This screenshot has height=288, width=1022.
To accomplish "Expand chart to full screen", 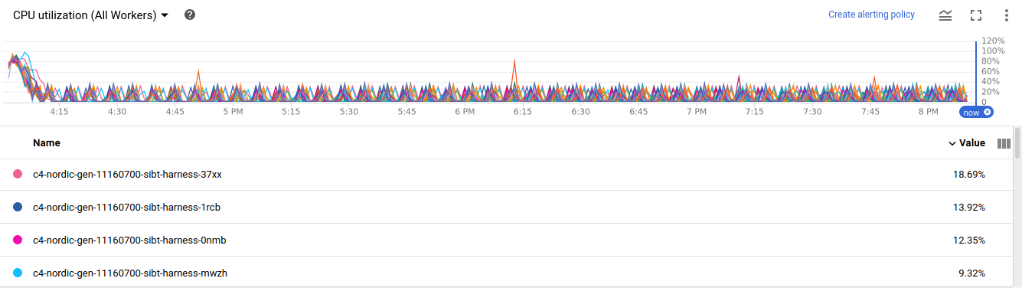I will click(976, 15).
